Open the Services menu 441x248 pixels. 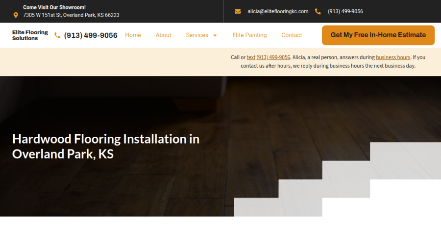[x=197, y=35]
